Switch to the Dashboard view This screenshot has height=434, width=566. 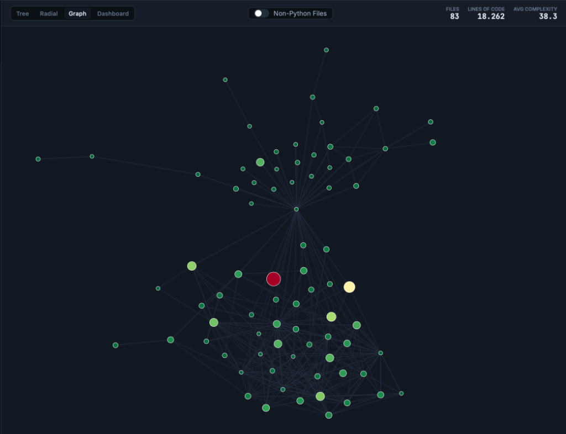pos(113,13)
